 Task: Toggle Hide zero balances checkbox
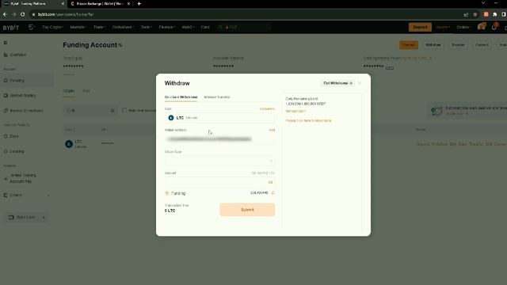pos(124,111)
